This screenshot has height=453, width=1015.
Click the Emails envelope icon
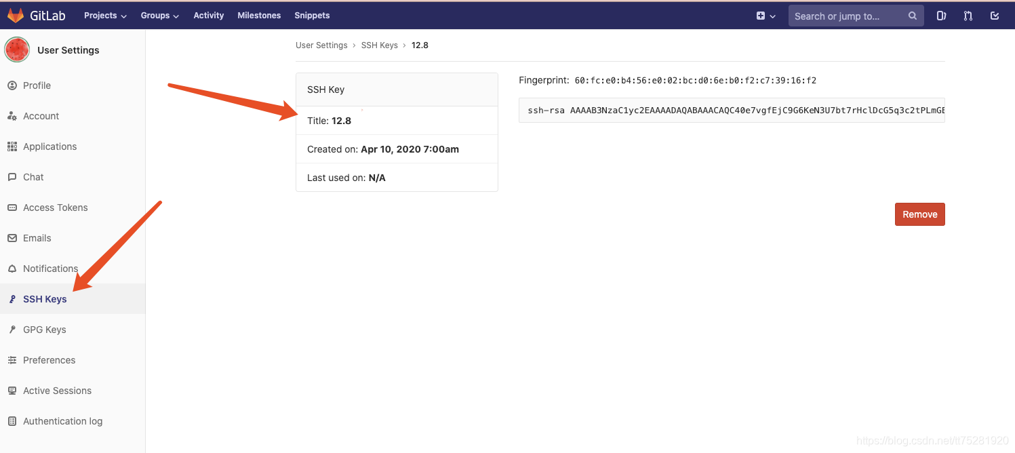12,238
